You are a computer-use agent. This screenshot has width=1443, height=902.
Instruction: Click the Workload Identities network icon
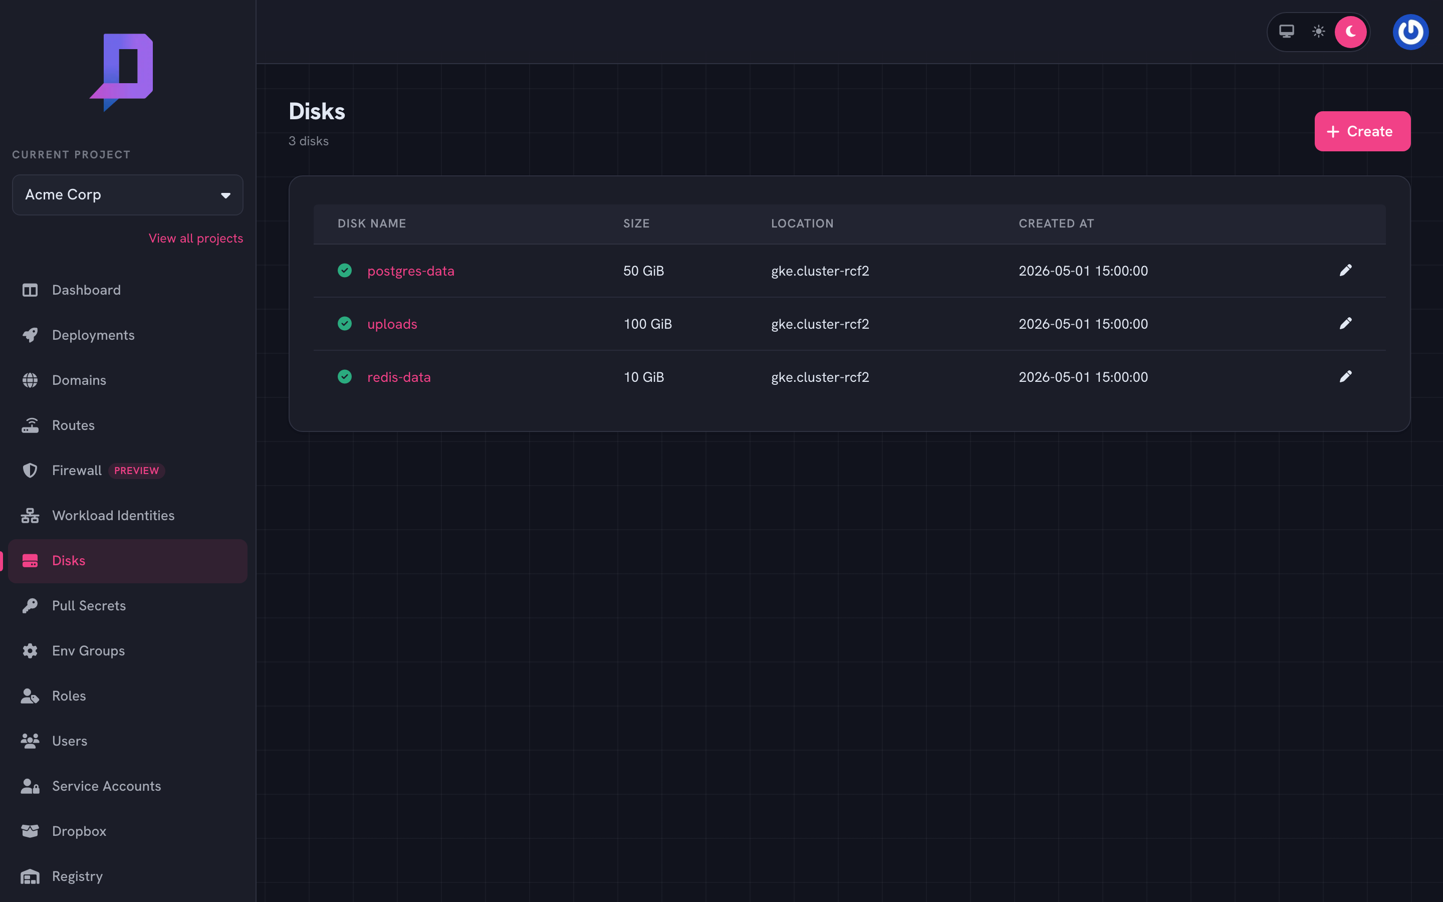pos(30,516)
